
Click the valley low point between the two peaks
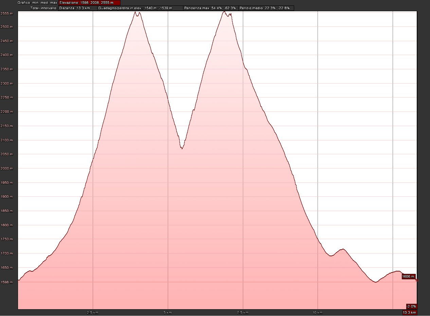click(x=182, y=148)
